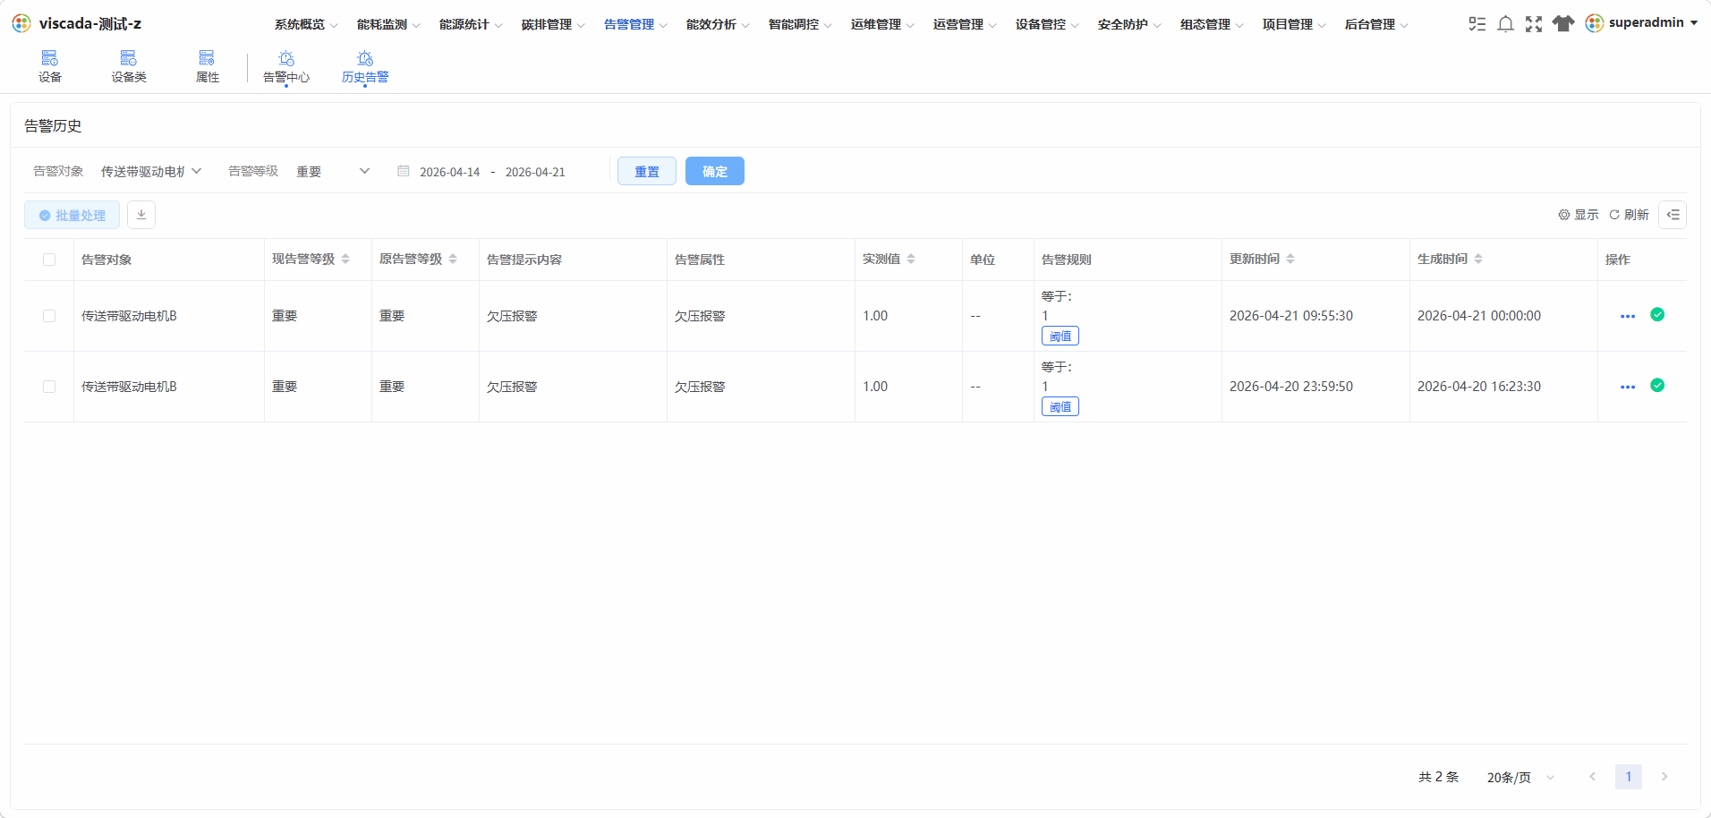Expand the 告警对象 dropdown
This screenshot has width=1711, height=818.
(151, 171)
